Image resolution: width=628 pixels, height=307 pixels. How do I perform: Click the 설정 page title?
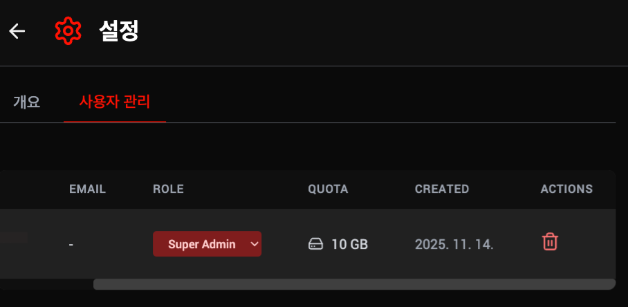119,31
